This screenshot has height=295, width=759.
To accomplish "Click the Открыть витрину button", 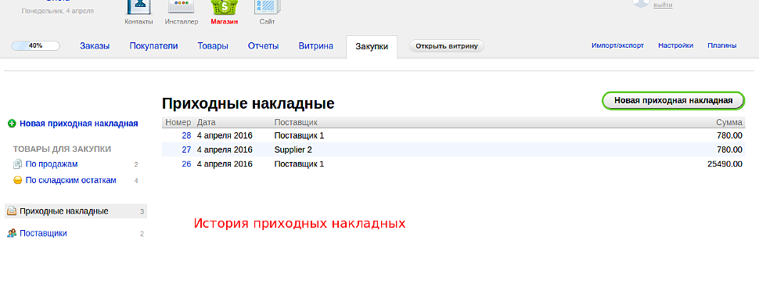I will [x=446, y=46].
